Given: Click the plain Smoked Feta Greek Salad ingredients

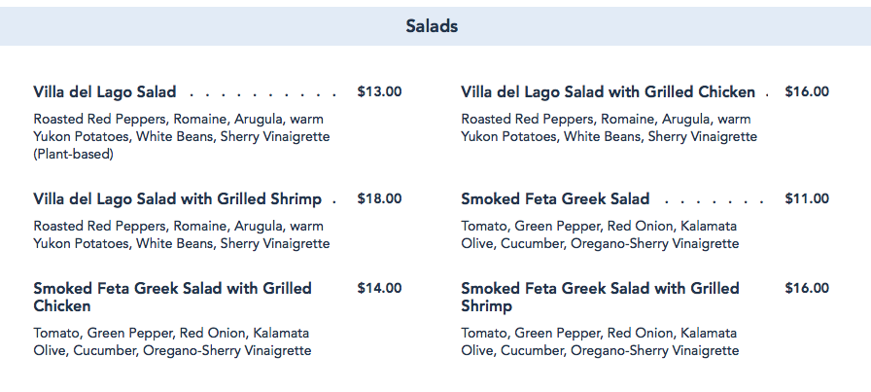Looking at the screenshot, I should coord(600,234).
